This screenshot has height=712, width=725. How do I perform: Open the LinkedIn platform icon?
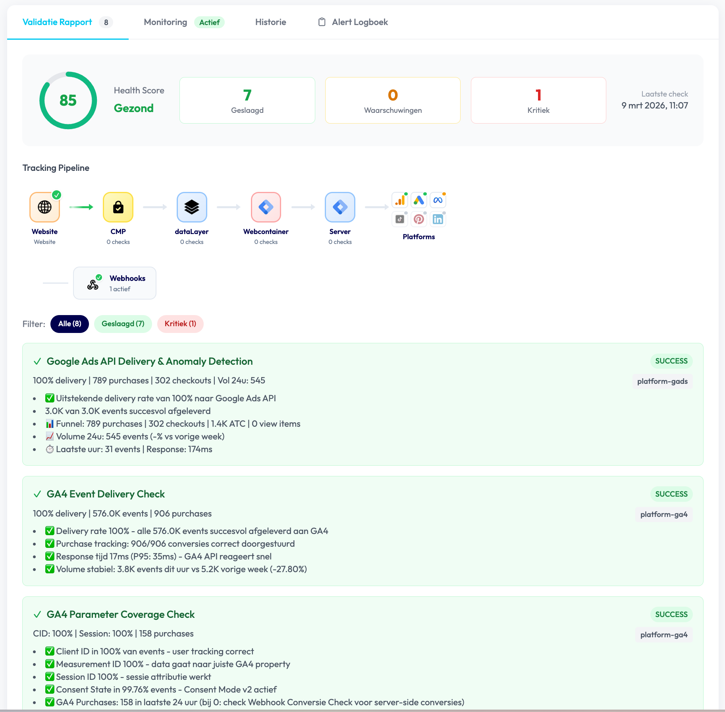pos(438,219)
